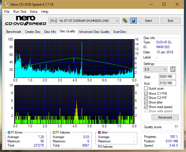
Task: Click the PO failures label
Action: [x=106, y=147]
